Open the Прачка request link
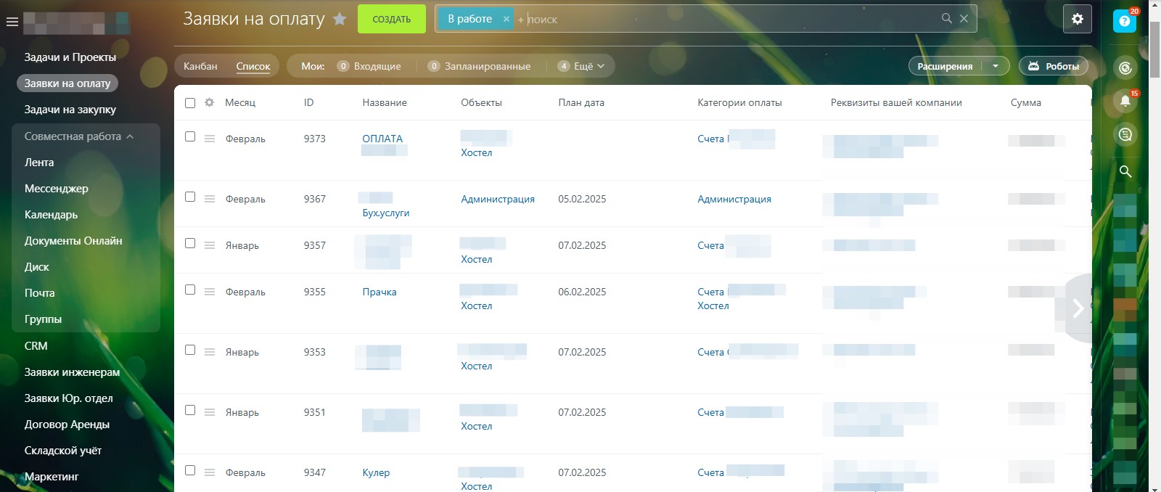1161x492 pixels. (x=379, y=292)
